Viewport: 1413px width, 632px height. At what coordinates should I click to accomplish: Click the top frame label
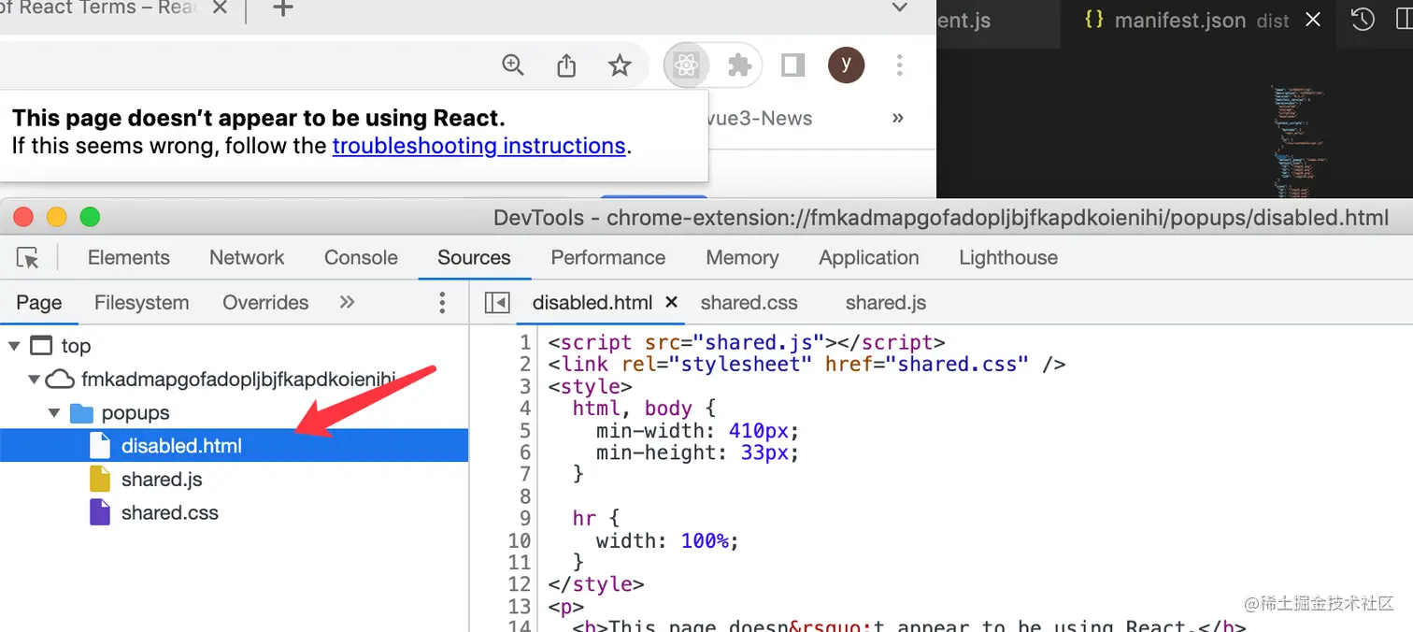[x=76, y=346]
